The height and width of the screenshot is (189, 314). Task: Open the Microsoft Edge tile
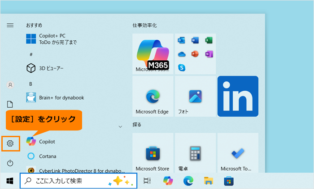point(153,97)
